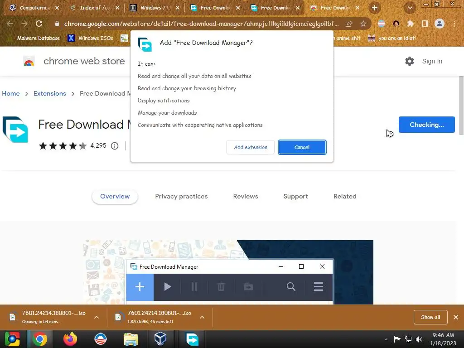Image resolution: width=464 pixels, height=348 pixels.
Task: Click the Free Download Manager preview screenshot
Action: (228, 272)
